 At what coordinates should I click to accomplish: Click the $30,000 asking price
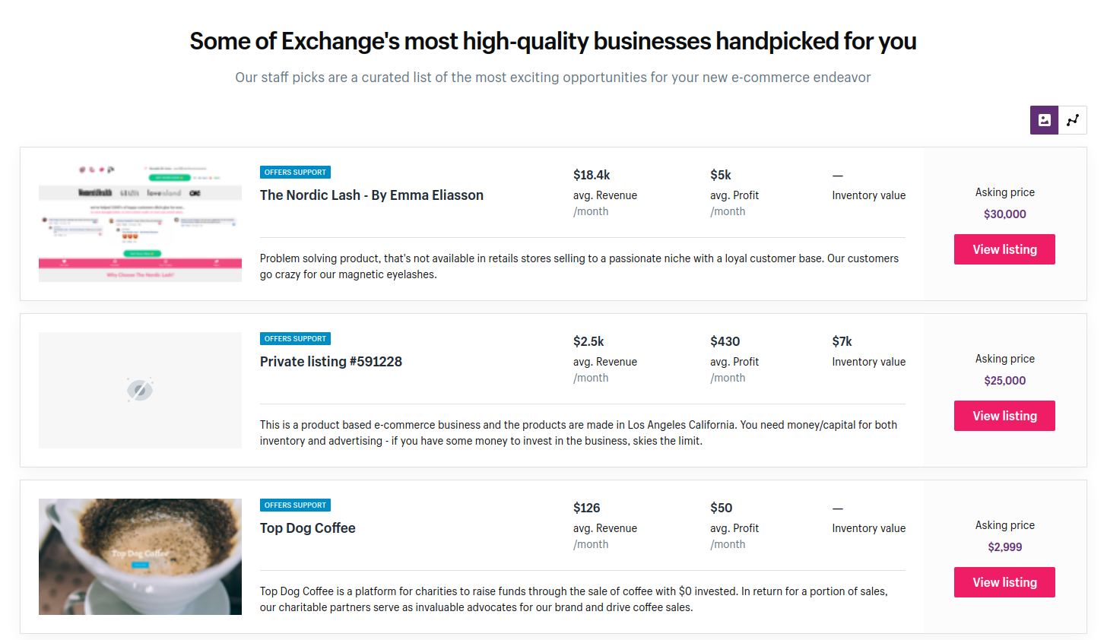[x=1004, y=214]
